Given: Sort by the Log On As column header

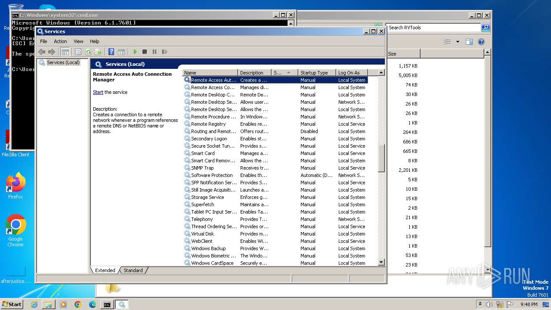Looking at the screenshot, I should (x=352, y=73).
